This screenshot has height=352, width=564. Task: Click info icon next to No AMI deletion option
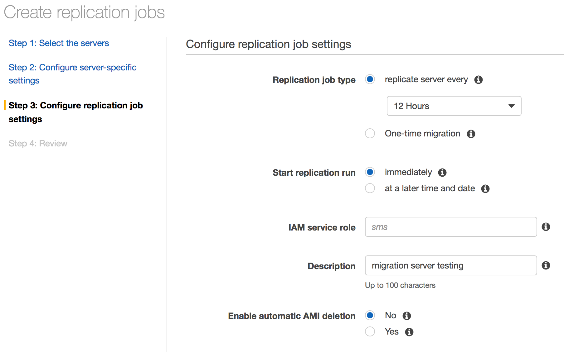tap(406, 316)
